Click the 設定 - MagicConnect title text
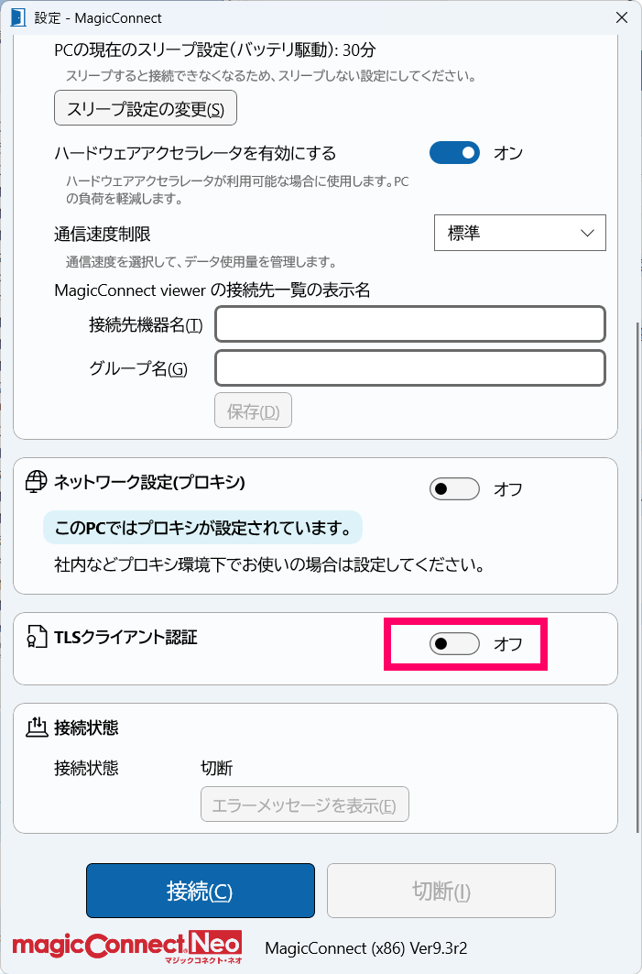Screen dimensions: 642x974 pos(98,18)
